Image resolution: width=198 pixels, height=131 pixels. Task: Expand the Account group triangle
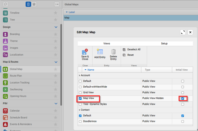(x=79, y=76)
